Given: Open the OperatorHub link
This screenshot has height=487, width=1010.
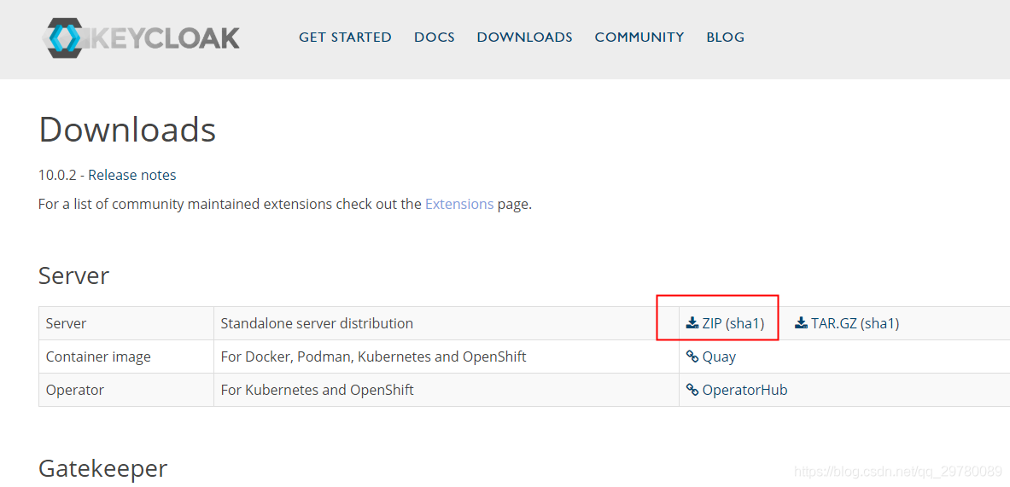Looking at the screenshot, I should 744,390.
